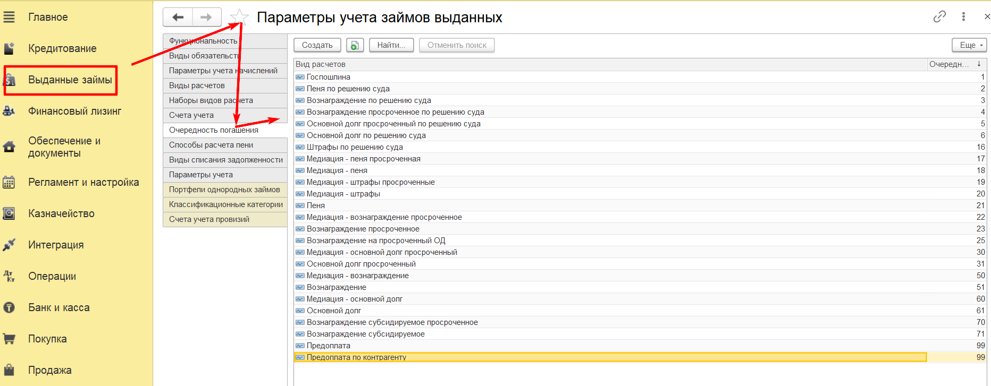The height and width of the screenshot is (386, 991).
Task: Open the Выданные займы section
Action: [70, 80]
